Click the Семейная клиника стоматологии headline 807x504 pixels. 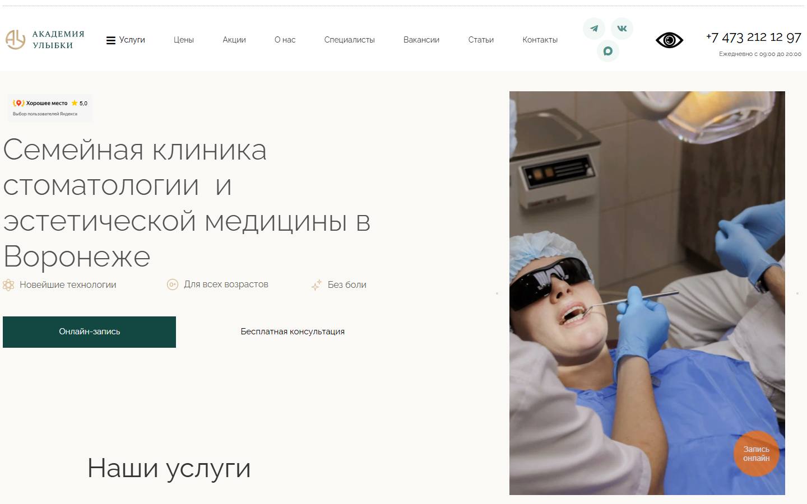187,203
